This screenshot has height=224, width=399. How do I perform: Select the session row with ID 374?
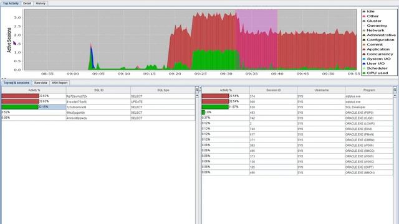[297, 96]
